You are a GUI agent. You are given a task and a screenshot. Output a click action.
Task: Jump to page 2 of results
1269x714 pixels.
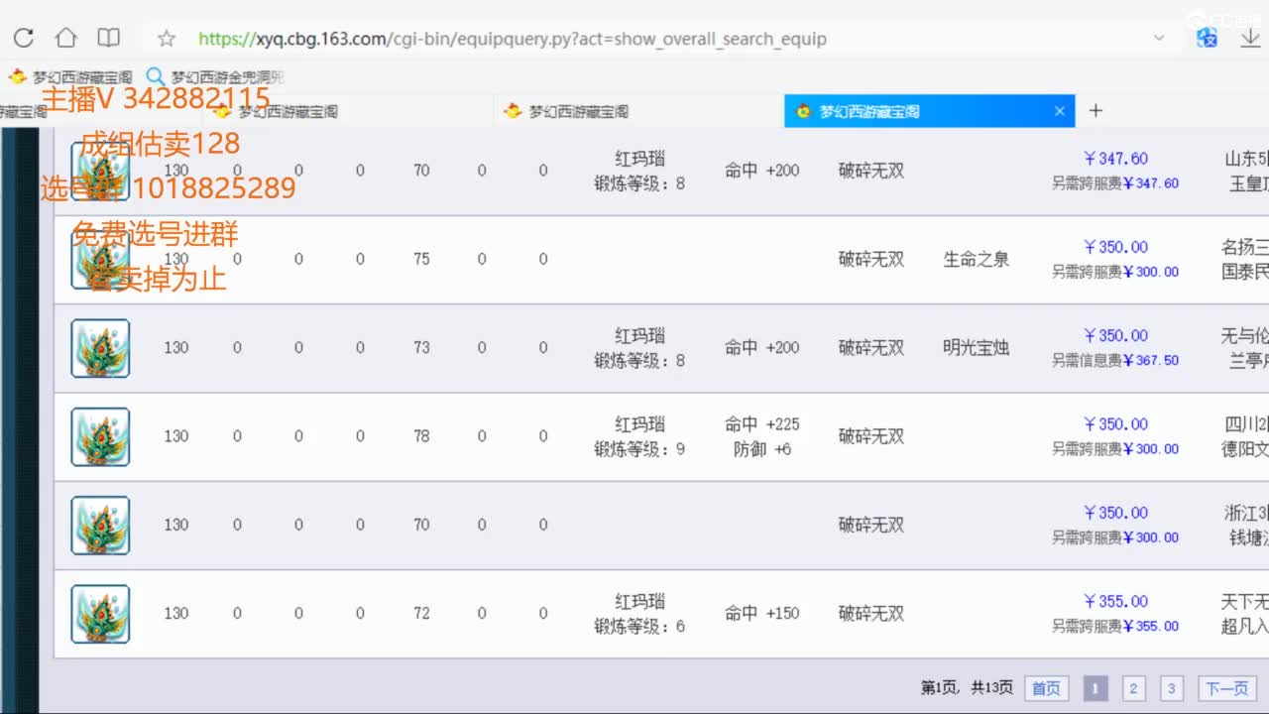[x=1133, y=688]
